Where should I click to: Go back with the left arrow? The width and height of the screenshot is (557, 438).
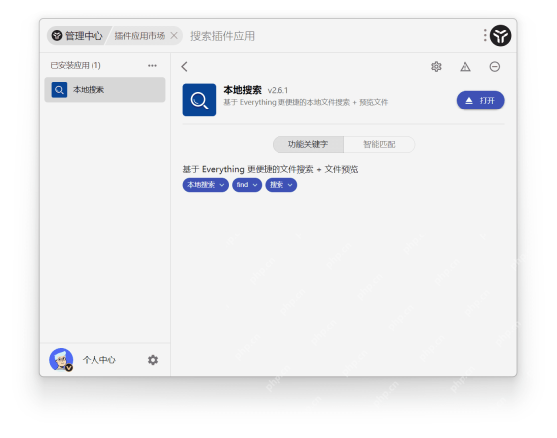tap(184, 66)
